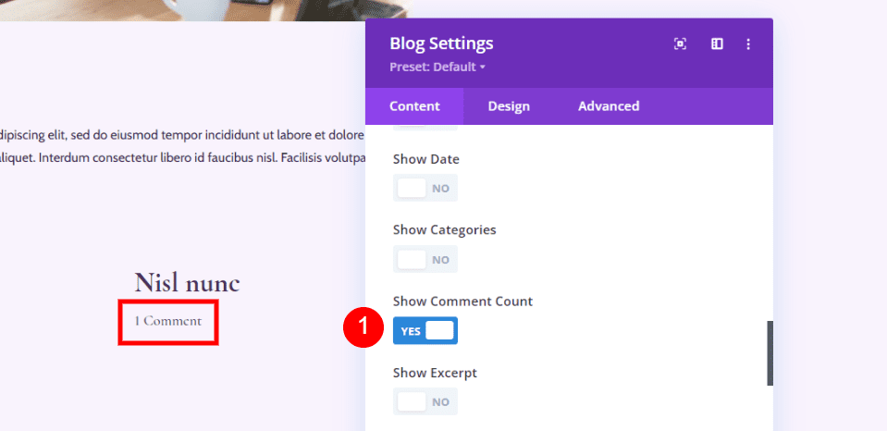Open the Design tab
Viewport: 887px width, 431px height.
509,106
